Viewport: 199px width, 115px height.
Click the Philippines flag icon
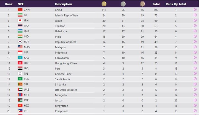pyautogui.click(x=20, y=111)
